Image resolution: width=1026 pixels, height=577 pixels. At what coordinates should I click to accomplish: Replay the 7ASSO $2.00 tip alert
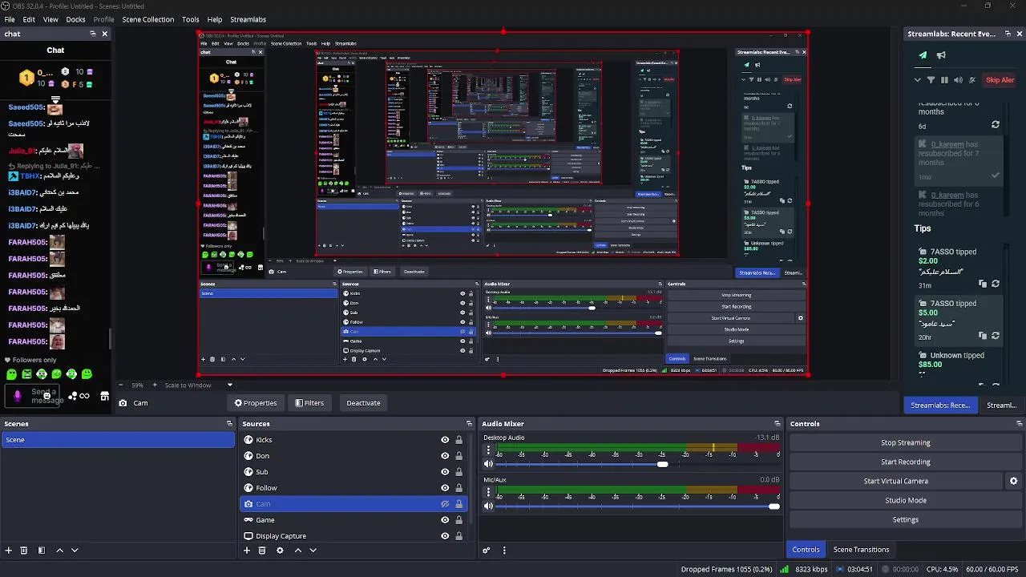(x=996, y=284)
